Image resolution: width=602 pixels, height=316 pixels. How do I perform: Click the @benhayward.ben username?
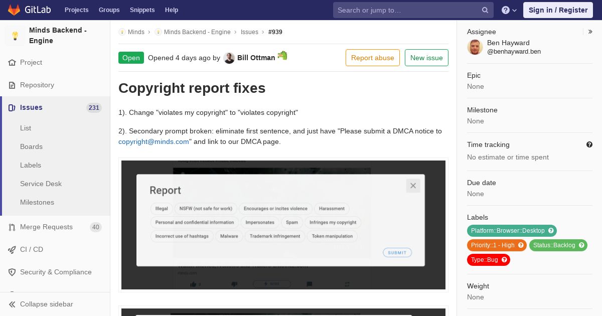[514, 52]
